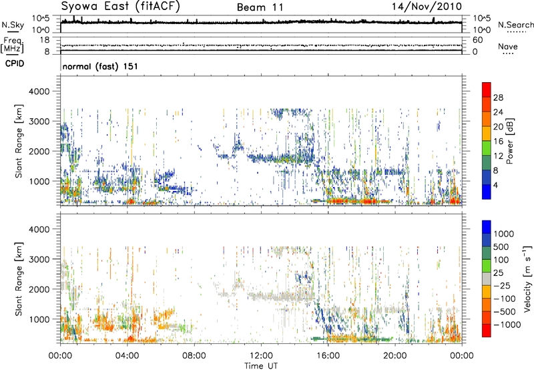The height and width of the screenshot is (370, 534).
Task: Click the '08:00' time tick label
Action: tap(194, 356)
